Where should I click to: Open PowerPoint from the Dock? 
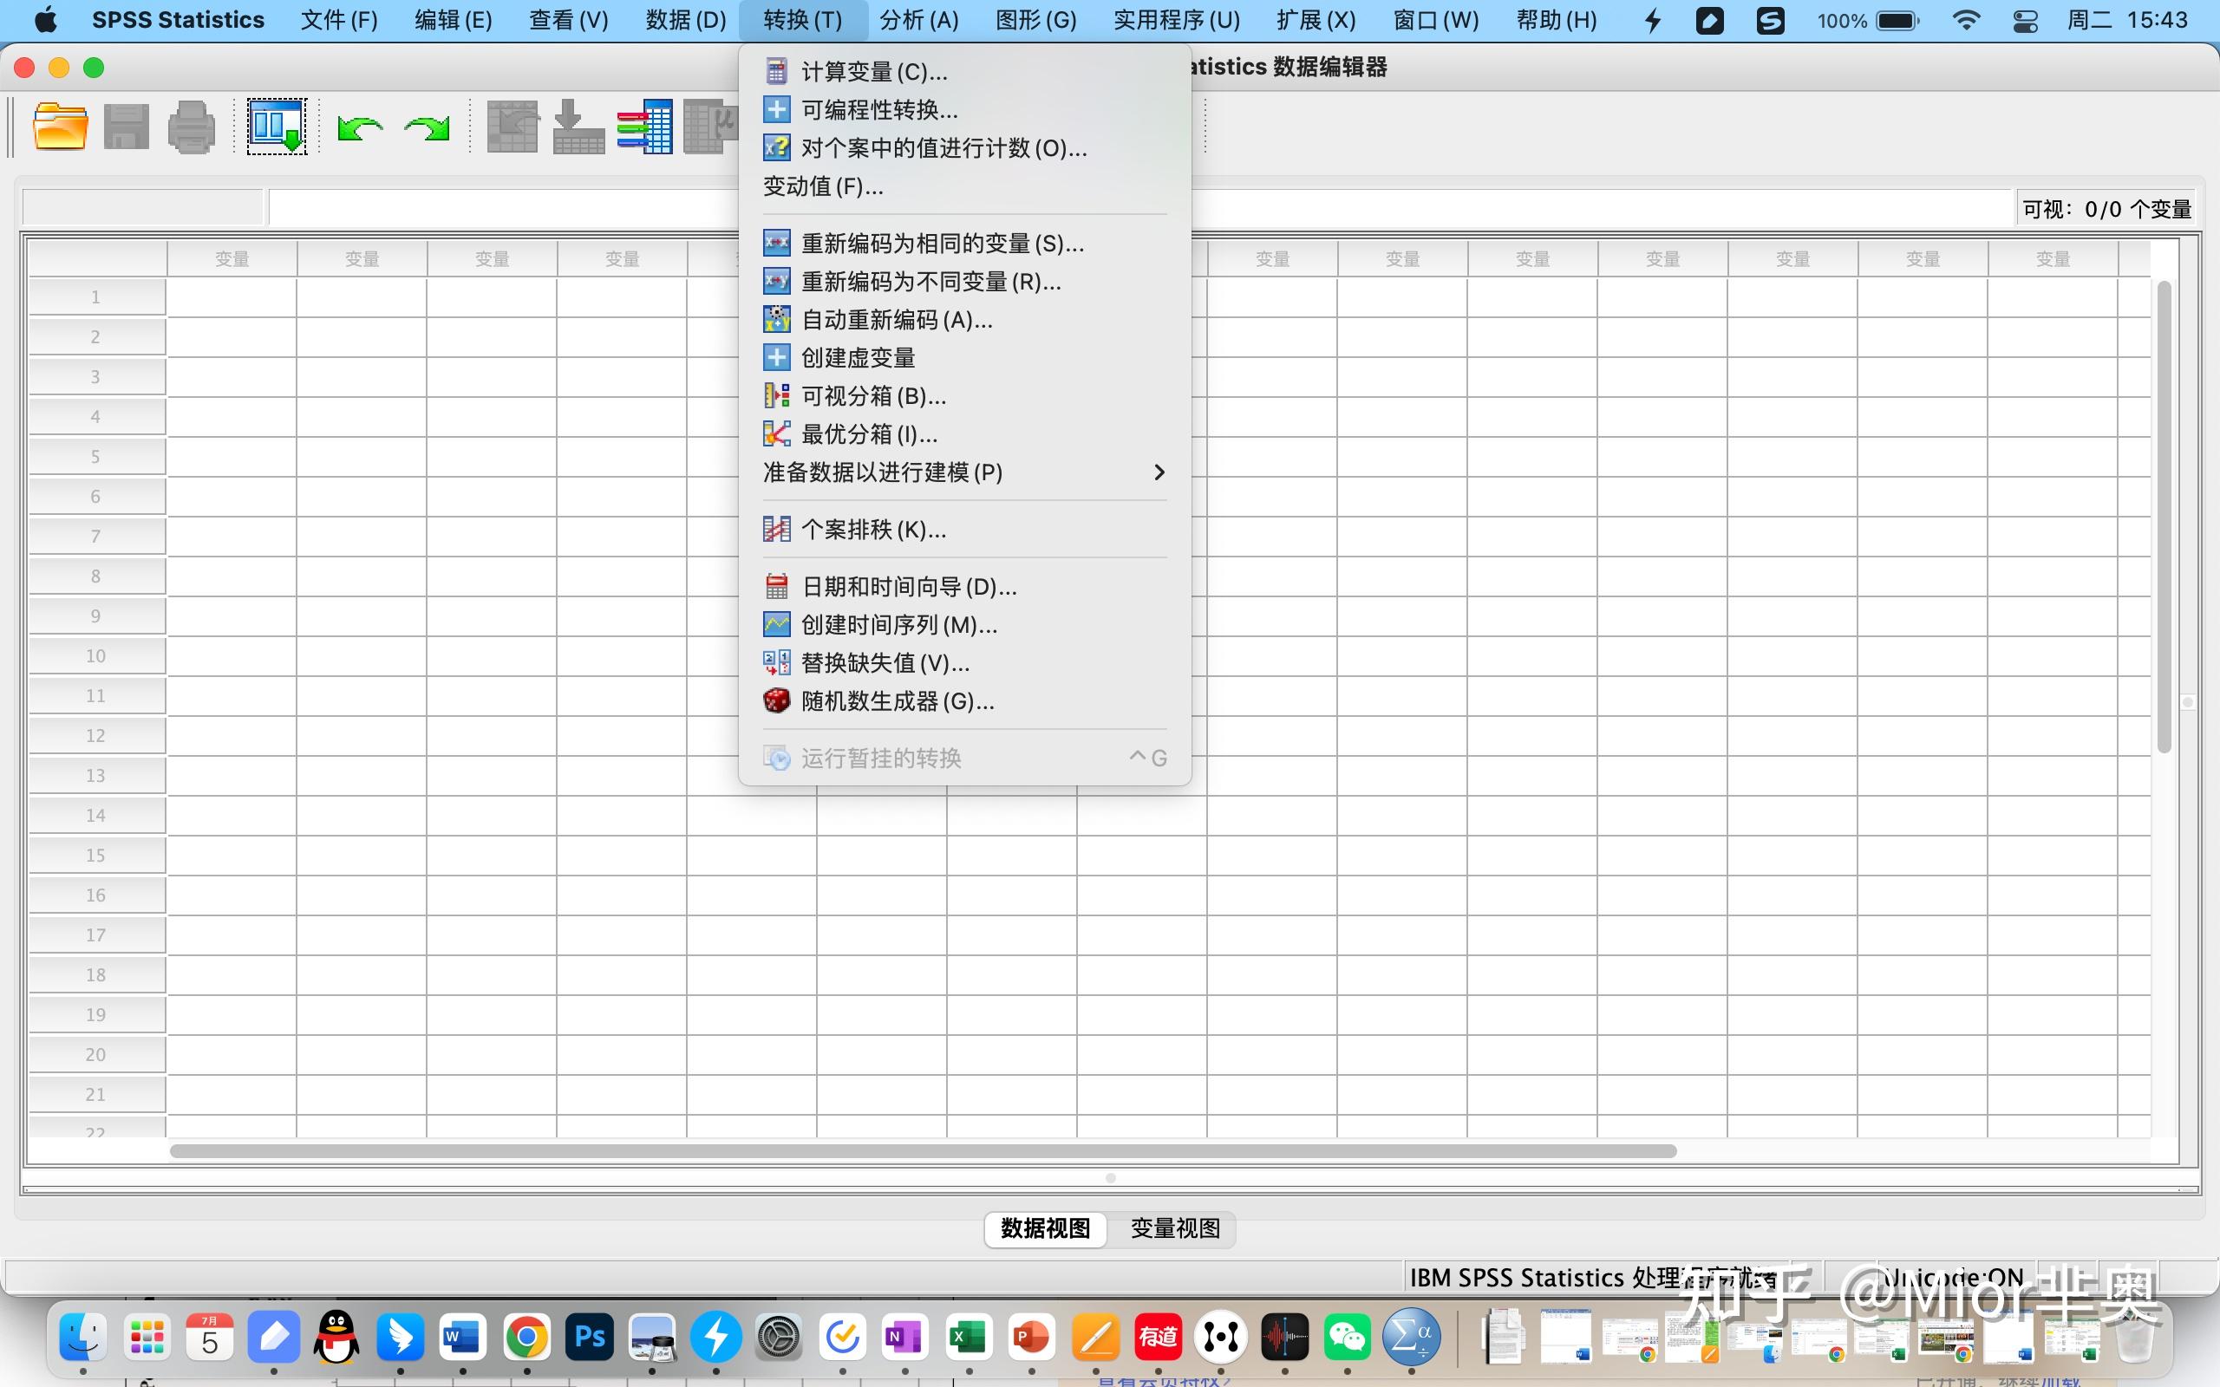[1031, 1338]
